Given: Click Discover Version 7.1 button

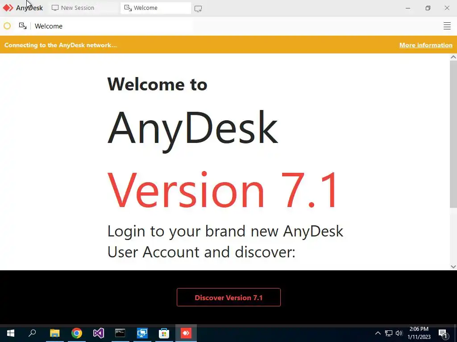Looking at the screenshot, I should tap(228, 297).
